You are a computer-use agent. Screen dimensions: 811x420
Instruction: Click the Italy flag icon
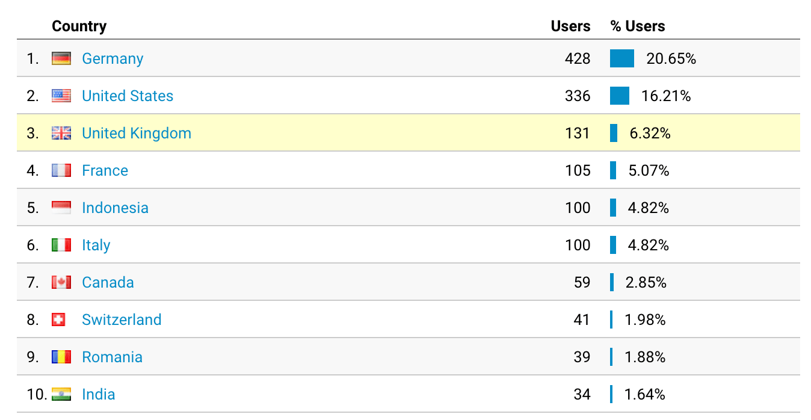pos(61,245)
